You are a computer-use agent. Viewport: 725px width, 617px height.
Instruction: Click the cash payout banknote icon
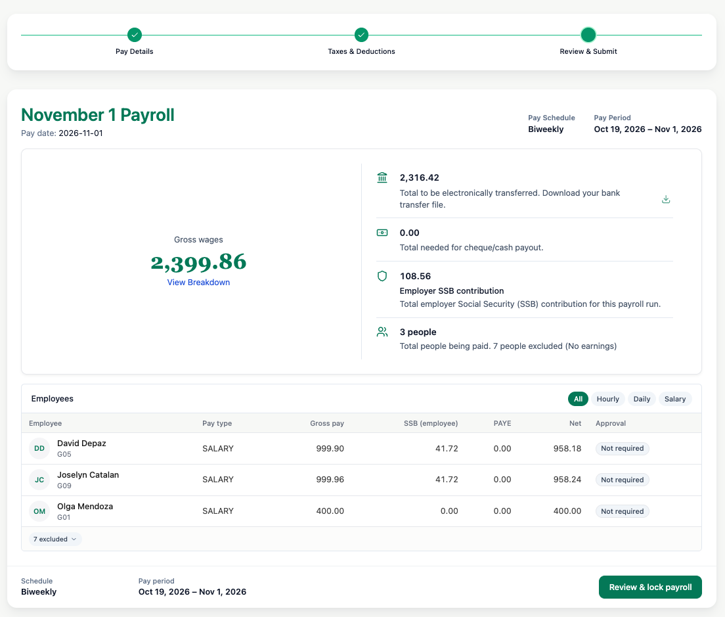pos(382,233)
